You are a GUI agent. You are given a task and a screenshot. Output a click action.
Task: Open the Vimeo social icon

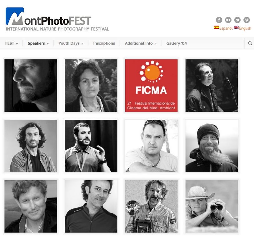247,20
